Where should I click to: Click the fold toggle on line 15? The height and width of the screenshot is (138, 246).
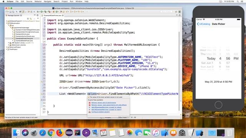pos(46,45)
